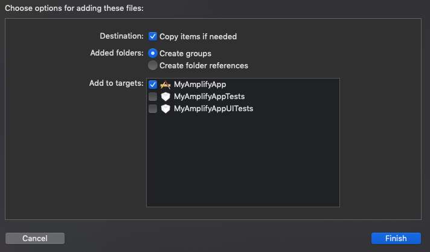This screenshot has height=252, width=430.
Task: Click the MyAmplifyApp application target icon
Action: click(x=165, y=85)
